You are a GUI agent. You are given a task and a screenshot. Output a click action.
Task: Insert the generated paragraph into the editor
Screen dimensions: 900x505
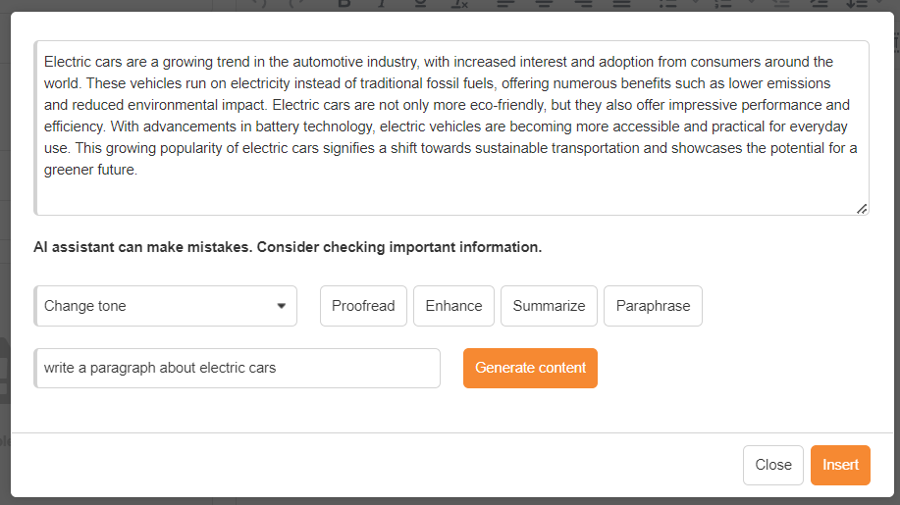click(840, 465)
